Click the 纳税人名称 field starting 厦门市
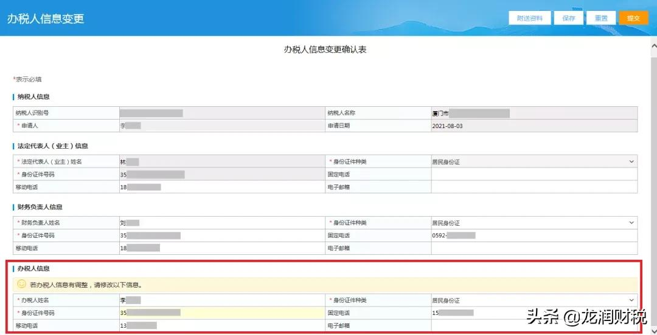 [534, 113]
